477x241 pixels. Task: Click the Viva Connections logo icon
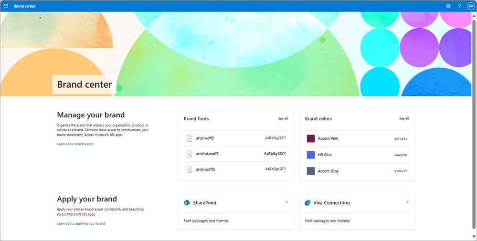[x=307, y=203]
